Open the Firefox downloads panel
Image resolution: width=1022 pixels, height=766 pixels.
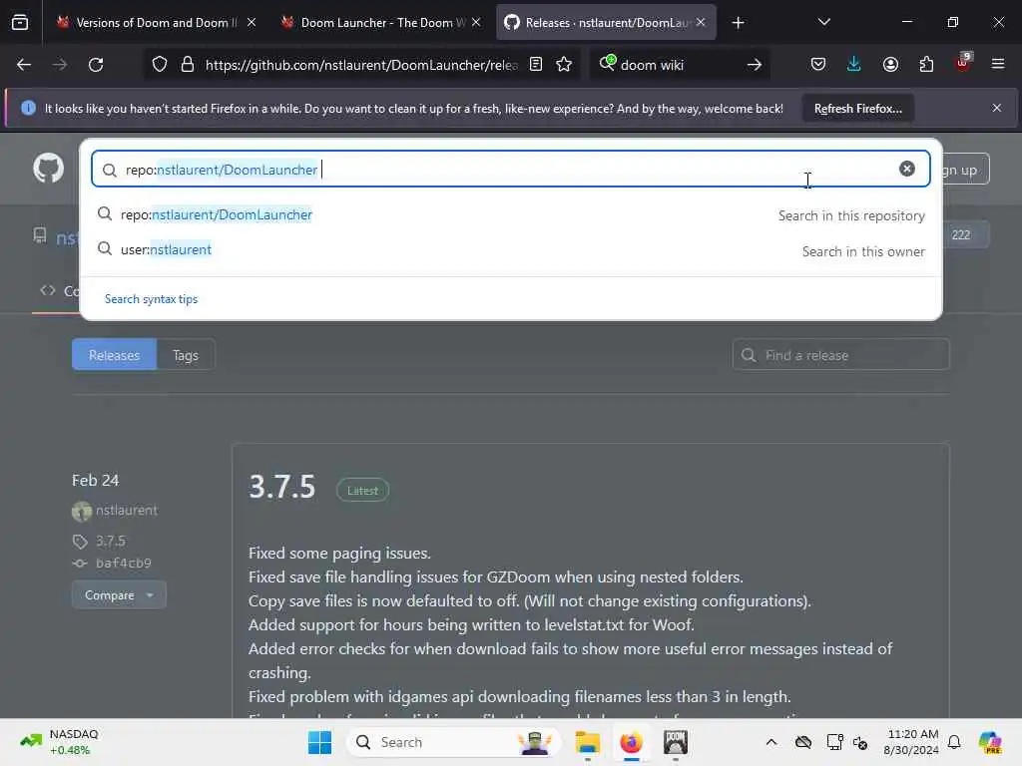854,65
